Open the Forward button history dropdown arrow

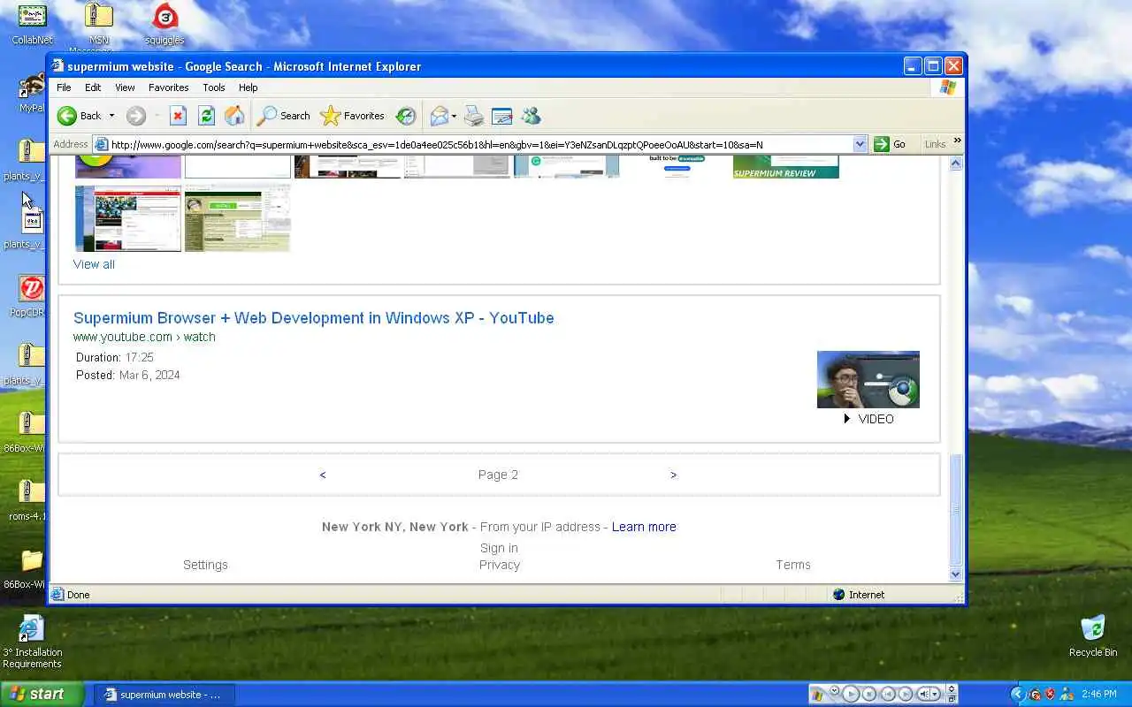click(x=157, y=116)
